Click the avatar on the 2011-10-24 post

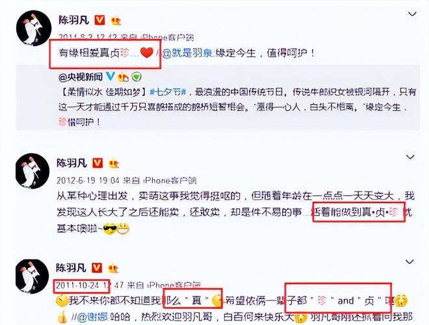click(32, 276)
